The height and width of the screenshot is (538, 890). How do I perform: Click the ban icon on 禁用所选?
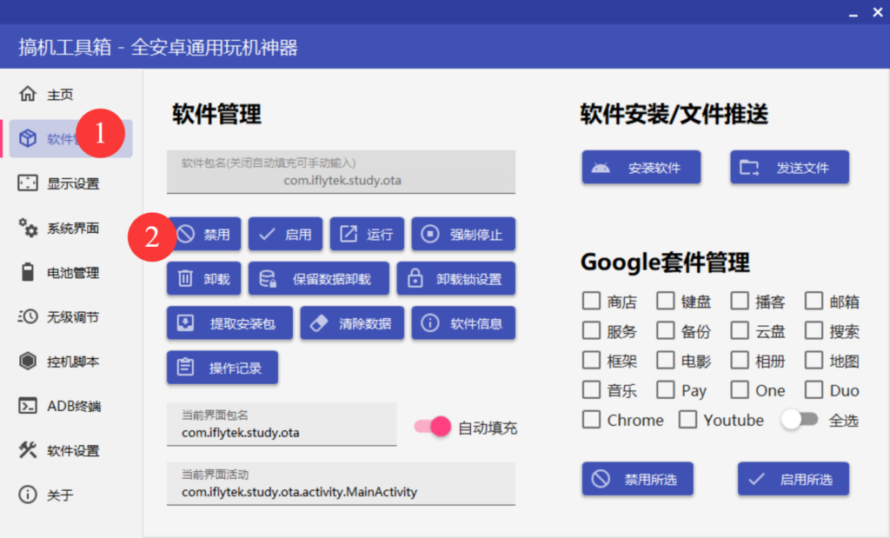601,479
